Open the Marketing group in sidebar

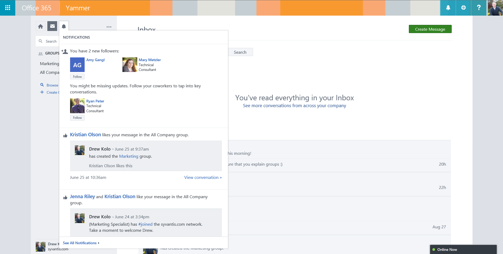point(49,63)
